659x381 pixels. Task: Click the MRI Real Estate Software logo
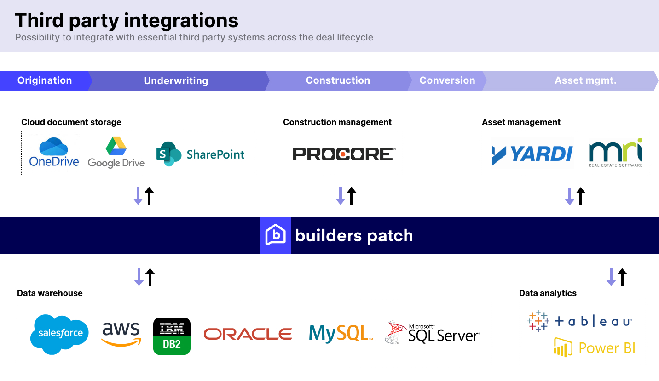616,152
